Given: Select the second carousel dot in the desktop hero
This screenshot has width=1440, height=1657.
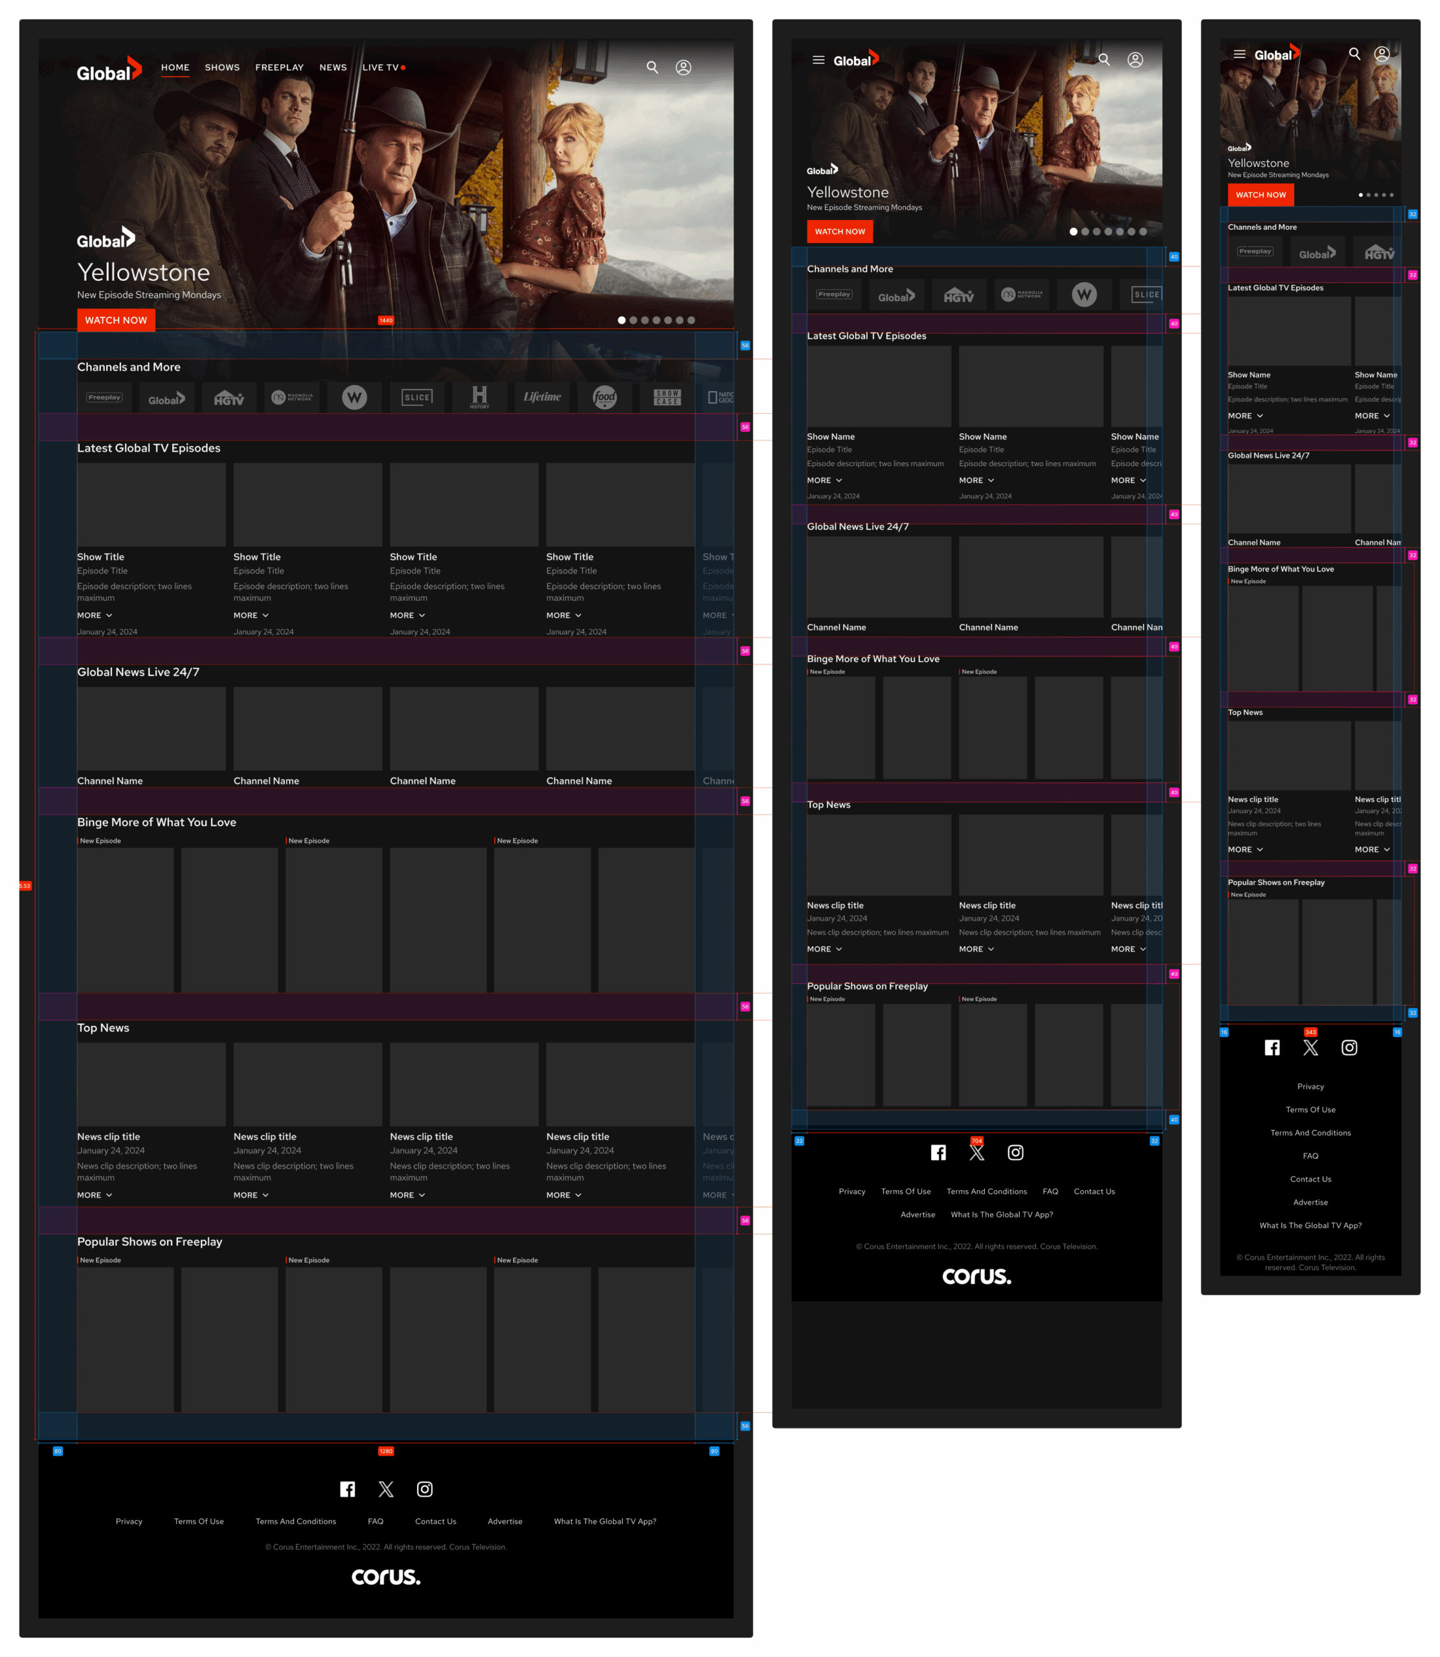Looking at the screenshot, I should point(633,320).
